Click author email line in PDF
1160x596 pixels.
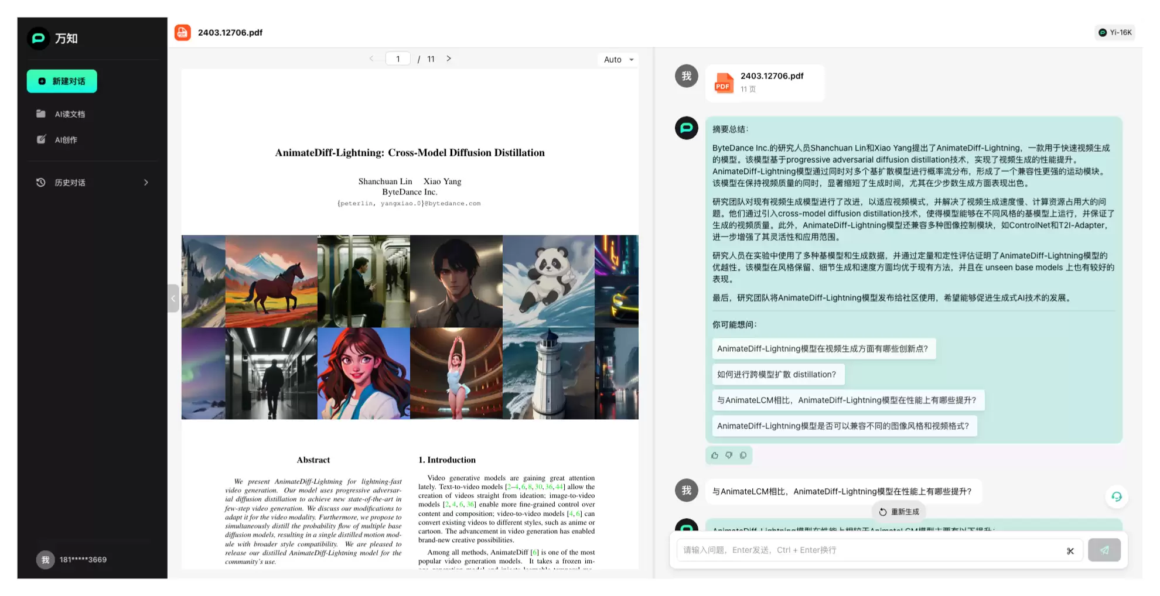(409, 204)
